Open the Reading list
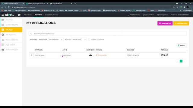 pyautogui.click(x=187, y=10)
